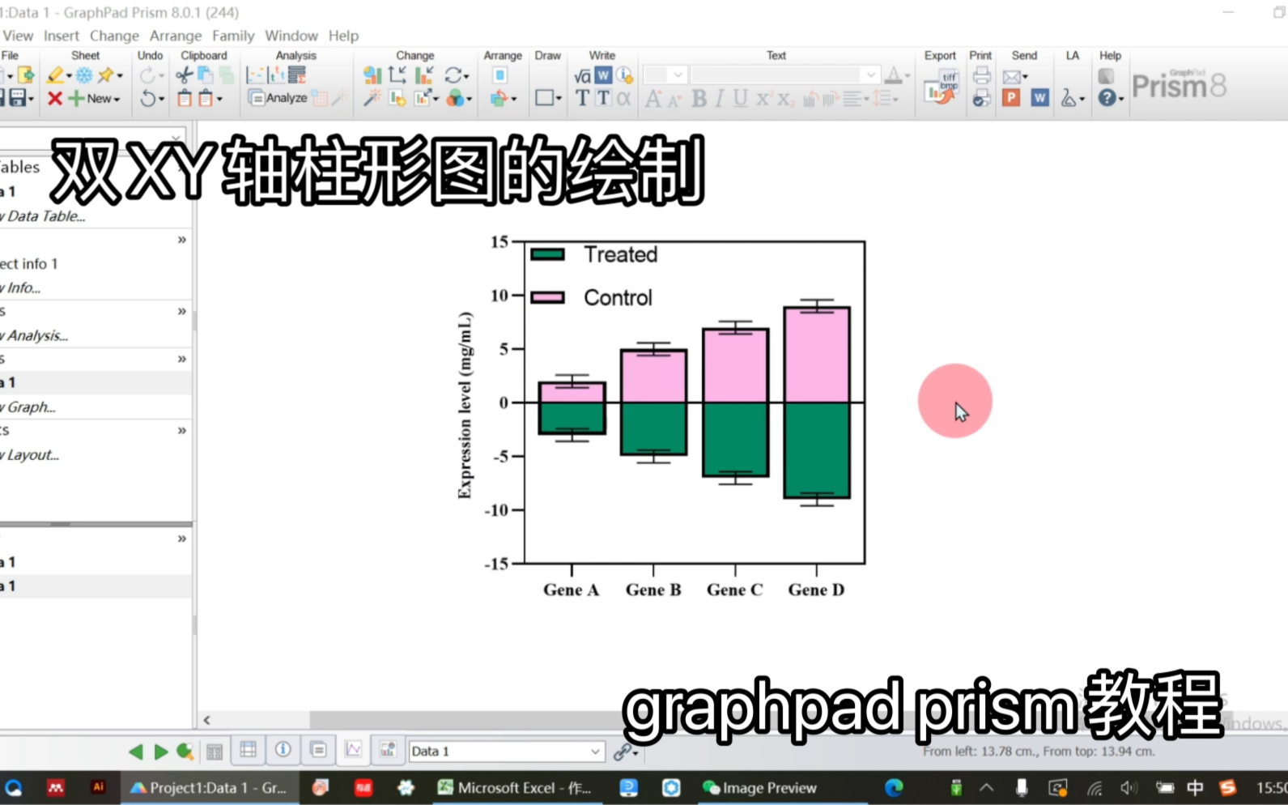Click the color scheme circles icon
This screenshot has height=805, width=1288.
456,98
